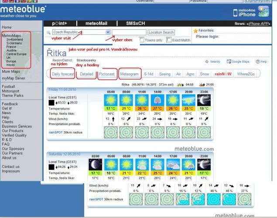277x218 pixels.
Task: Click the Help question mark icon
Action: tap(258, 61)
